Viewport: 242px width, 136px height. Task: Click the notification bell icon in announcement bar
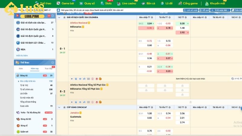click(x=58, y=10)
